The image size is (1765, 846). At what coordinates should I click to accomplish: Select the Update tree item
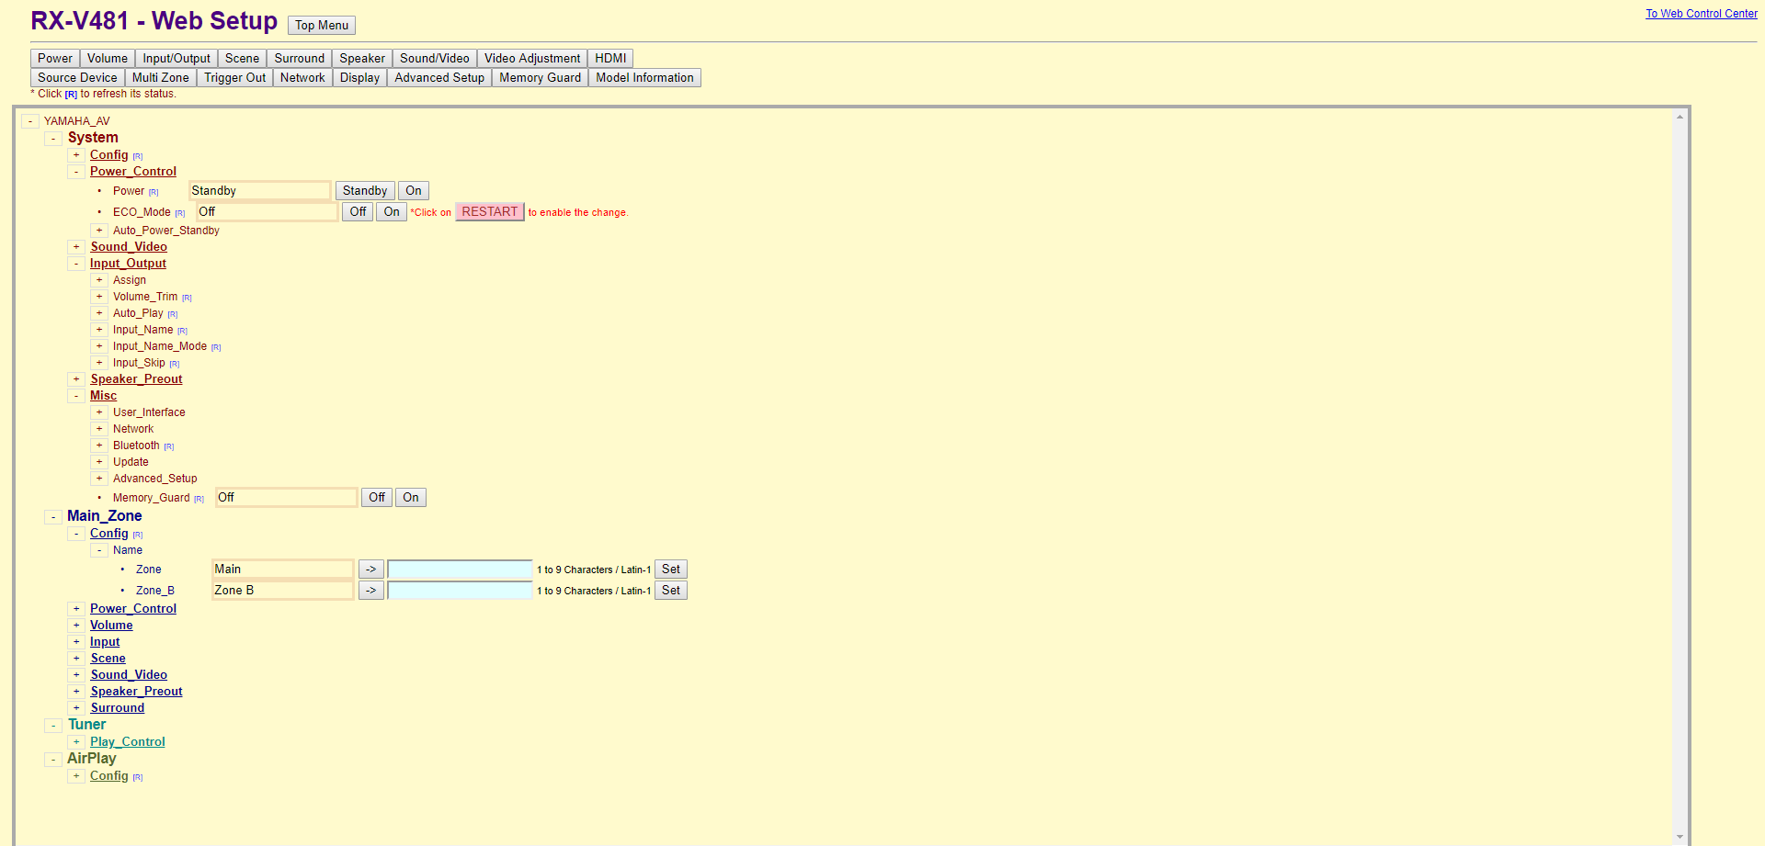(131, 462)
